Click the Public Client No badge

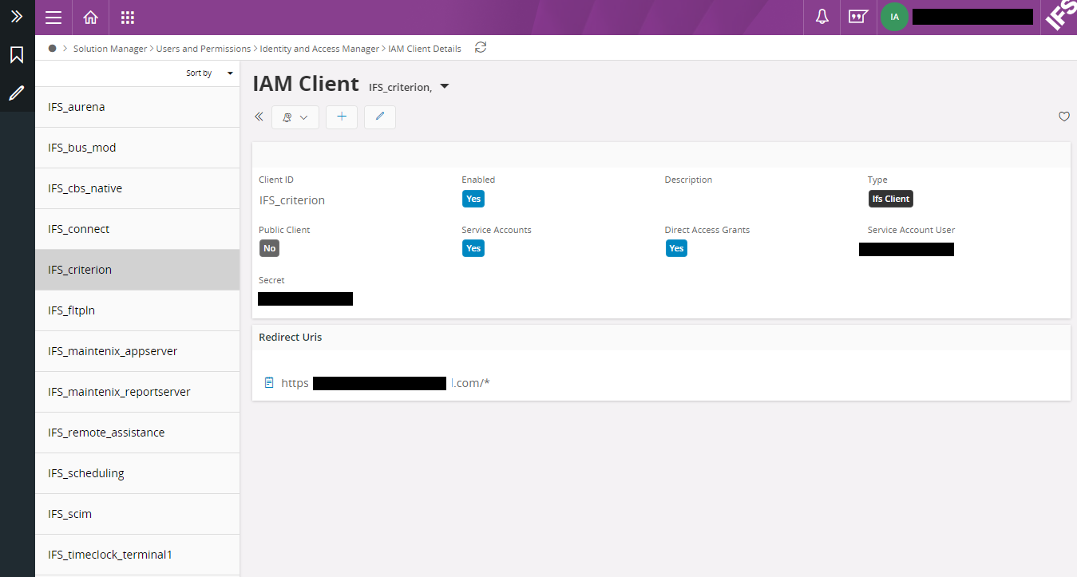[x=269, y=248]
